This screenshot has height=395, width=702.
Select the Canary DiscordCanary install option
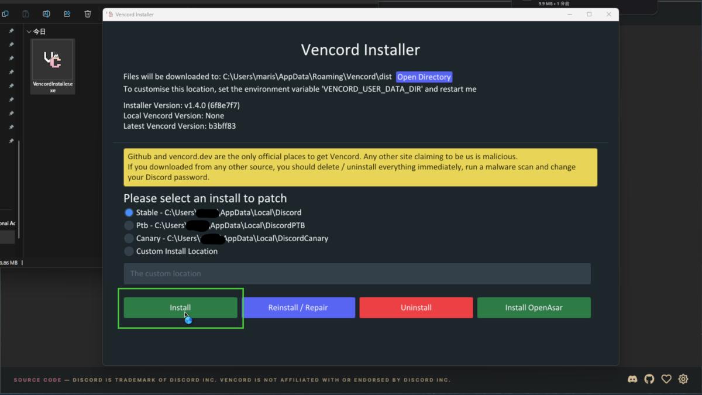pos(226,238)
